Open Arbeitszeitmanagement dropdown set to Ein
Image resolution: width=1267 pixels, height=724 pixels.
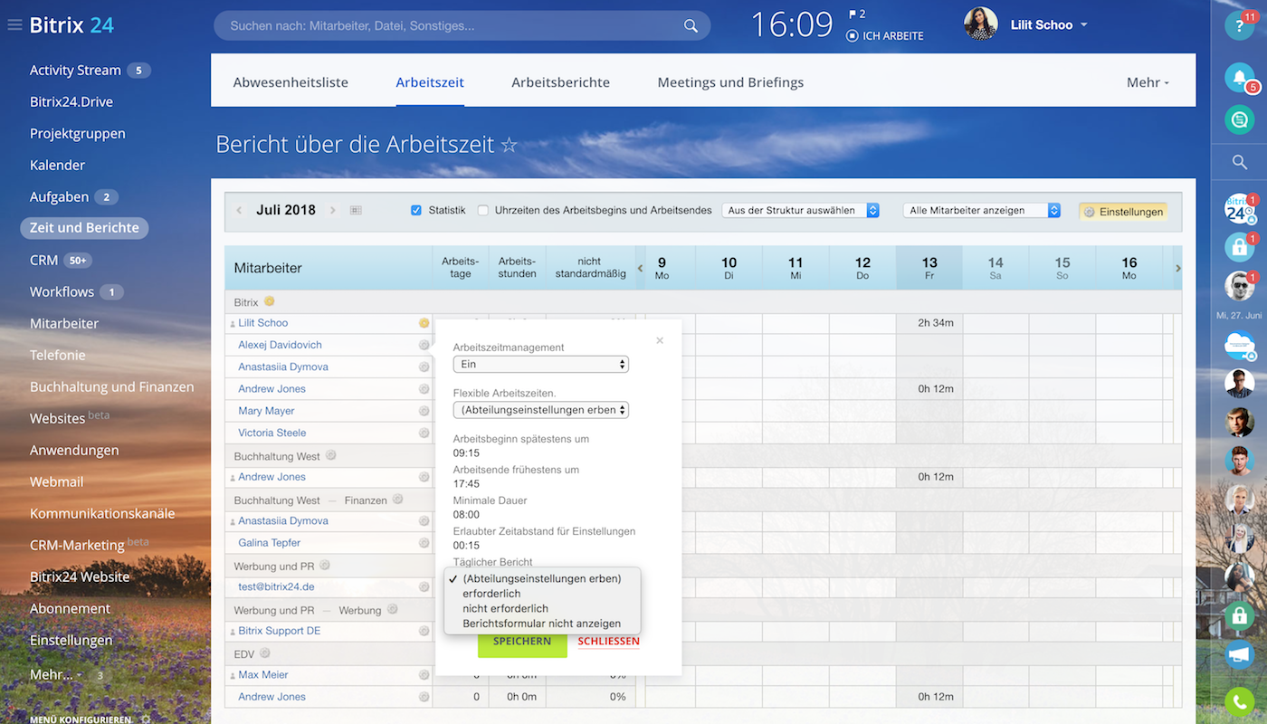click(x=540, y=364)
